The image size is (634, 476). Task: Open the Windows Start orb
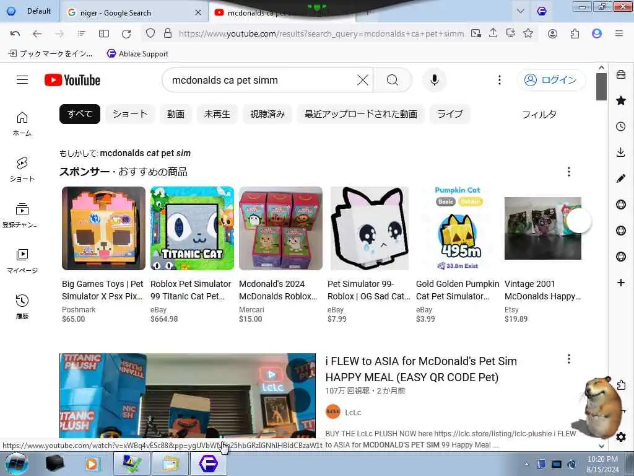pos(16,464)
